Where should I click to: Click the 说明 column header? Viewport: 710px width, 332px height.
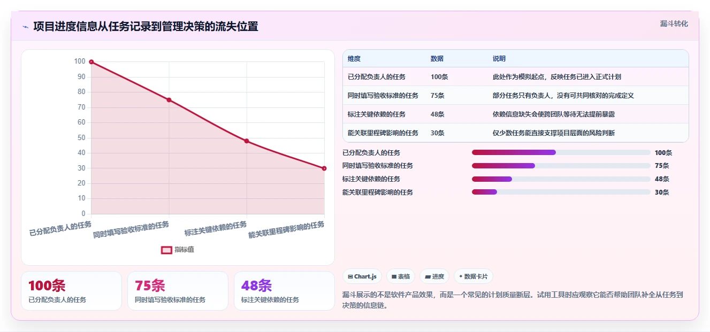(499, 59)
